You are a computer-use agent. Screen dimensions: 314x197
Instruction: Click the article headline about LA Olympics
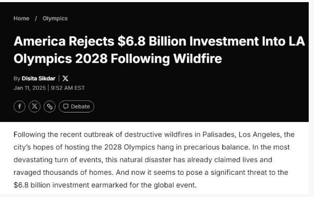(159, 50)
